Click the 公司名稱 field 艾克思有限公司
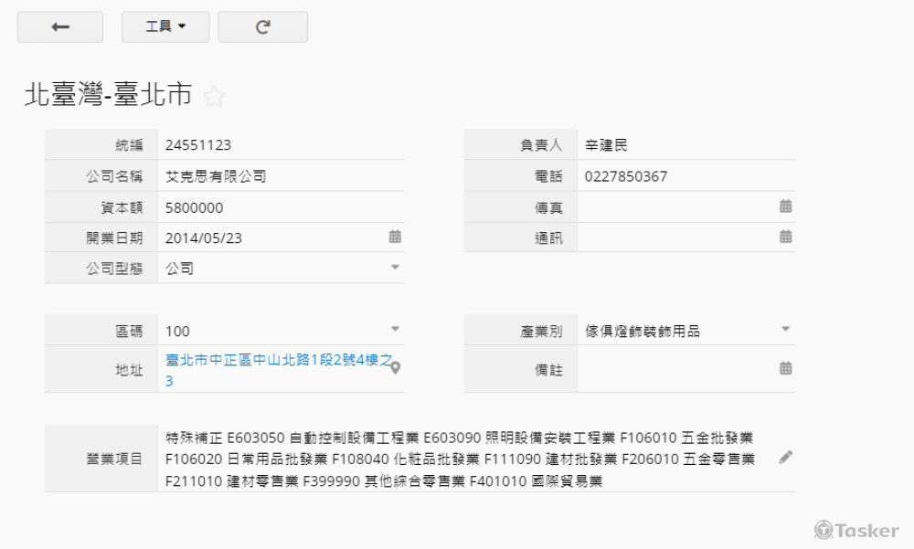Image resolution: width=914 pixels, height=549 pixels. [216, 176]
